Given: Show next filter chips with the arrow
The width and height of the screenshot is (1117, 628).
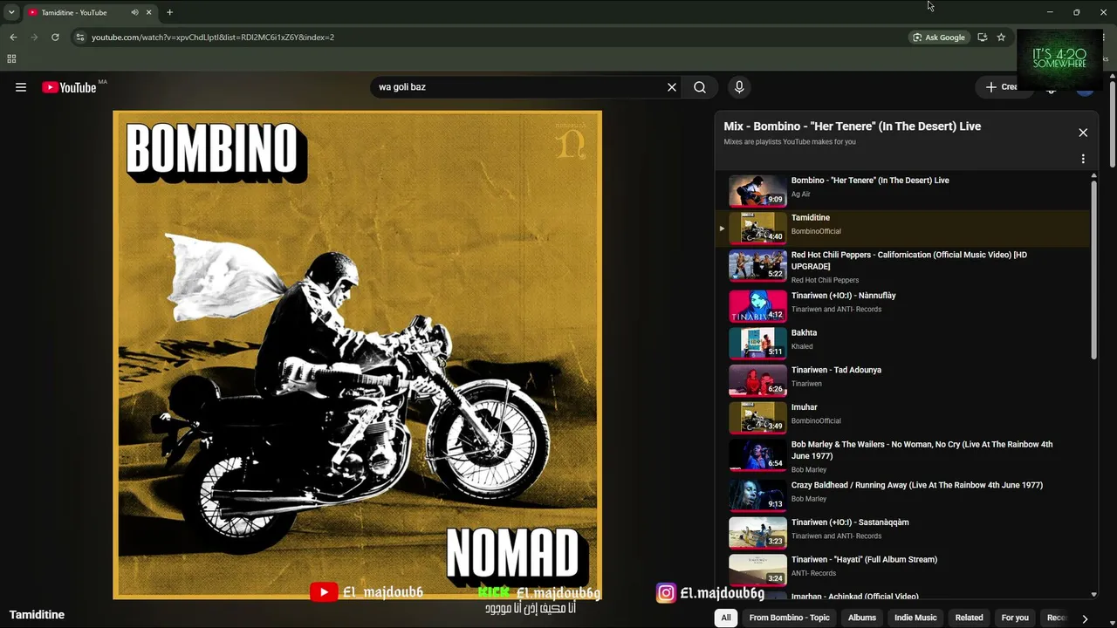Looking at the screenshot, I should point(1085,618).
